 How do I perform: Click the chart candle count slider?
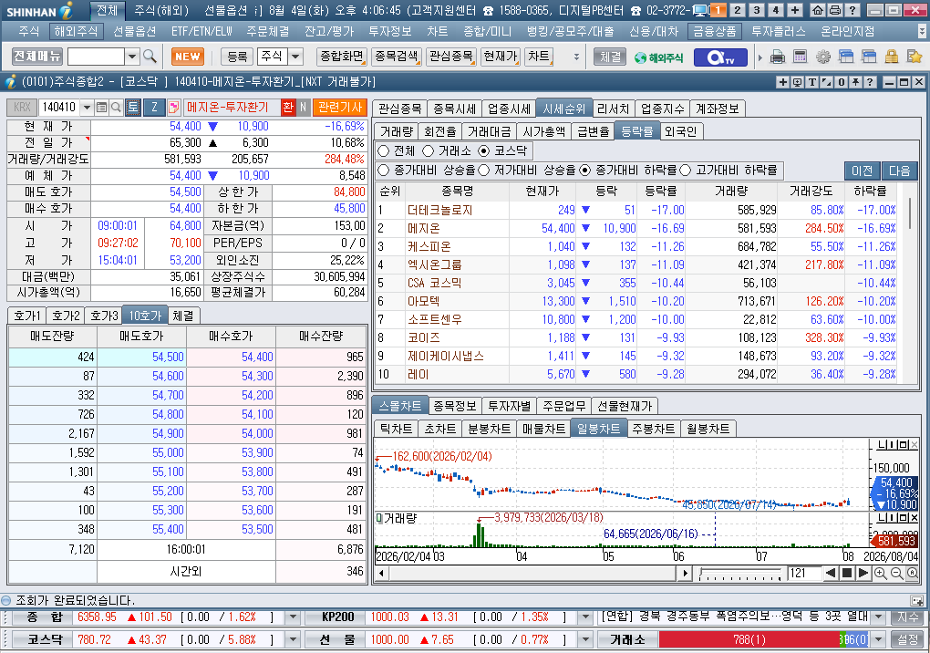(x=740, y=574)
